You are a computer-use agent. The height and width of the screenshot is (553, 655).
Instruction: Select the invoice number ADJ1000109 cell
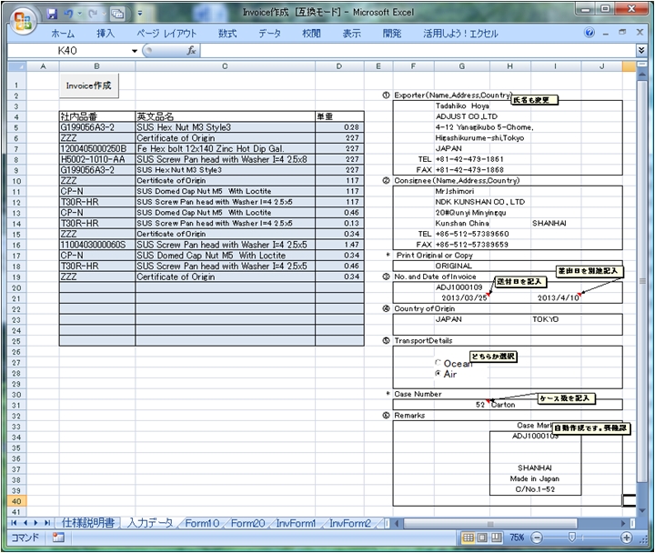pos(461,287)
